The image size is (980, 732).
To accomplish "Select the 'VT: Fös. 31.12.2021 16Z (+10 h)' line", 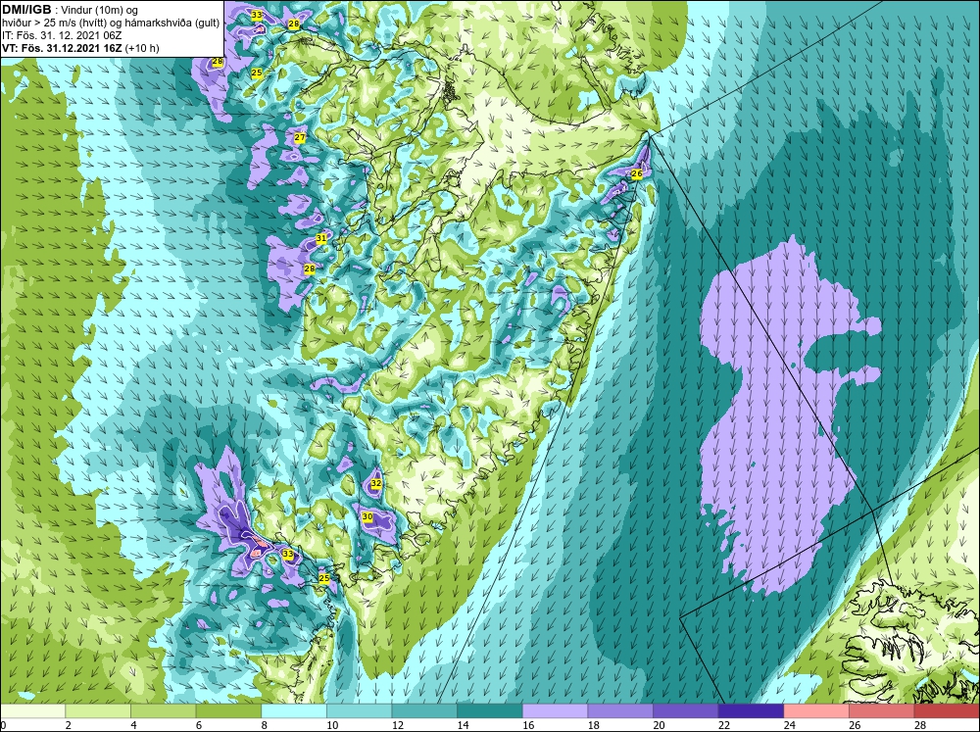I will click(x=80, y=48).
